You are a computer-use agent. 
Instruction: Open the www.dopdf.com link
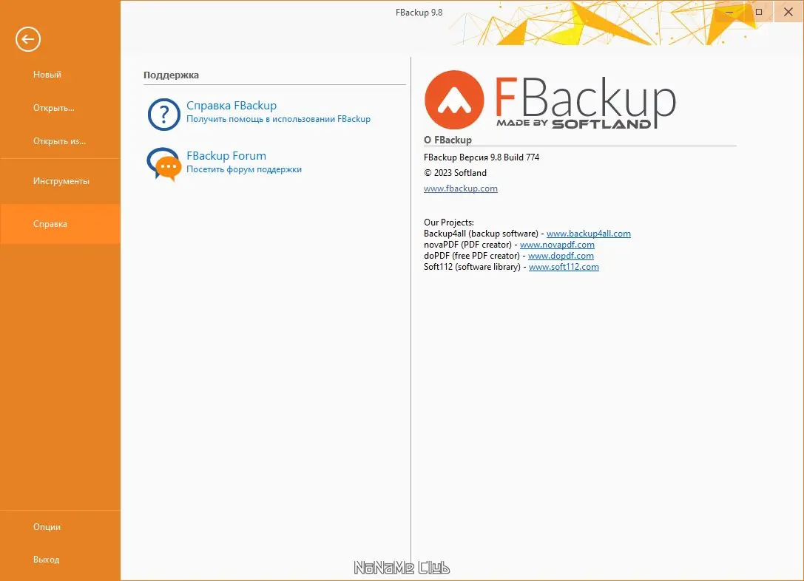561,256
